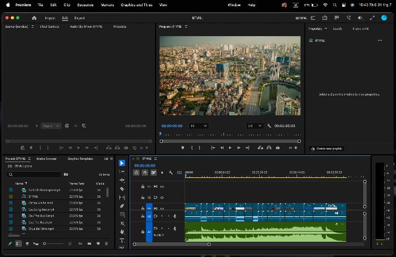
Task: Enable voice-over record on A1 track
Action: 175,216
